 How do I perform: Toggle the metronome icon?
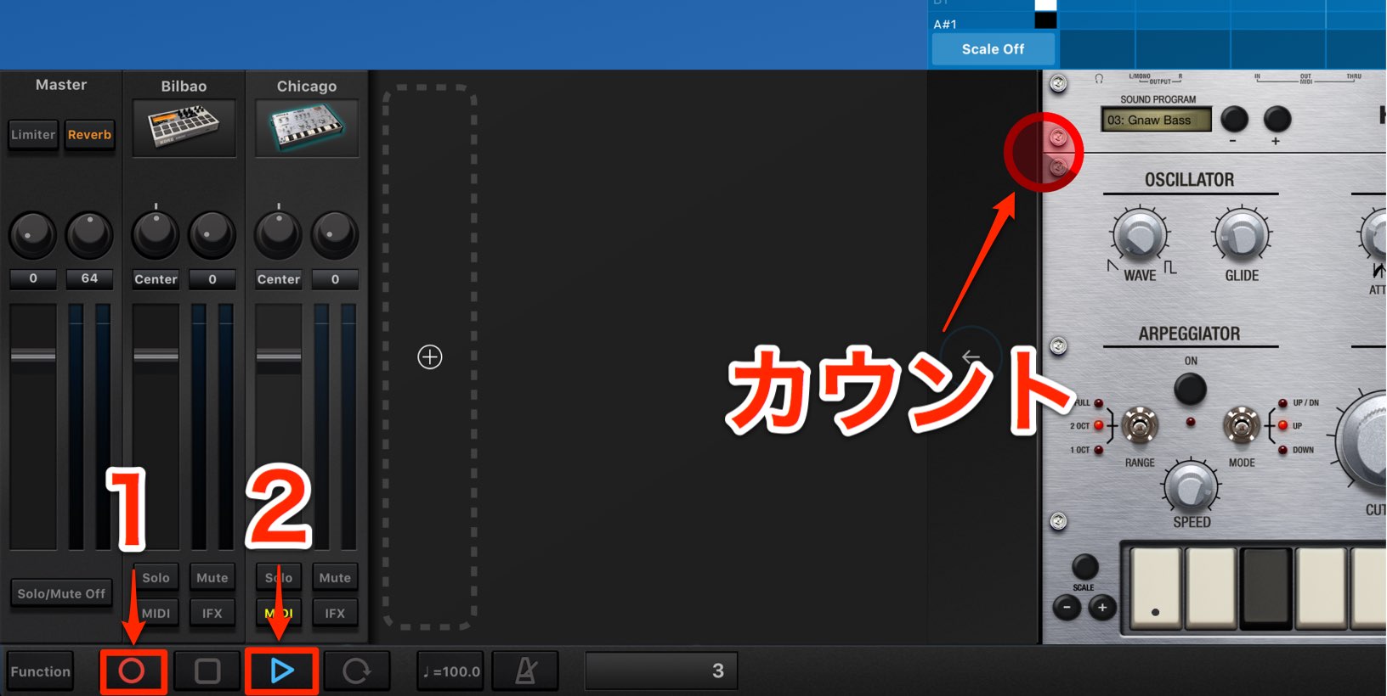[x=526, y=671]
